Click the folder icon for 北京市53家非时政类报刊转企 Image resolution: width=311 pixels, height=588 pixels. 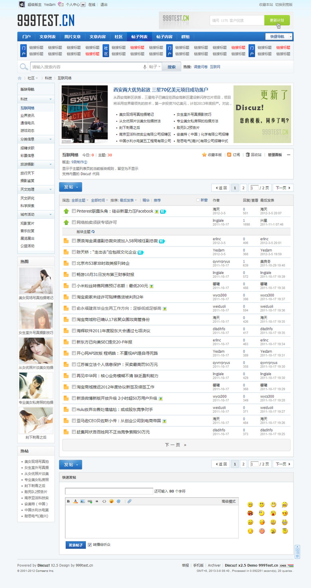coord(66,263)
